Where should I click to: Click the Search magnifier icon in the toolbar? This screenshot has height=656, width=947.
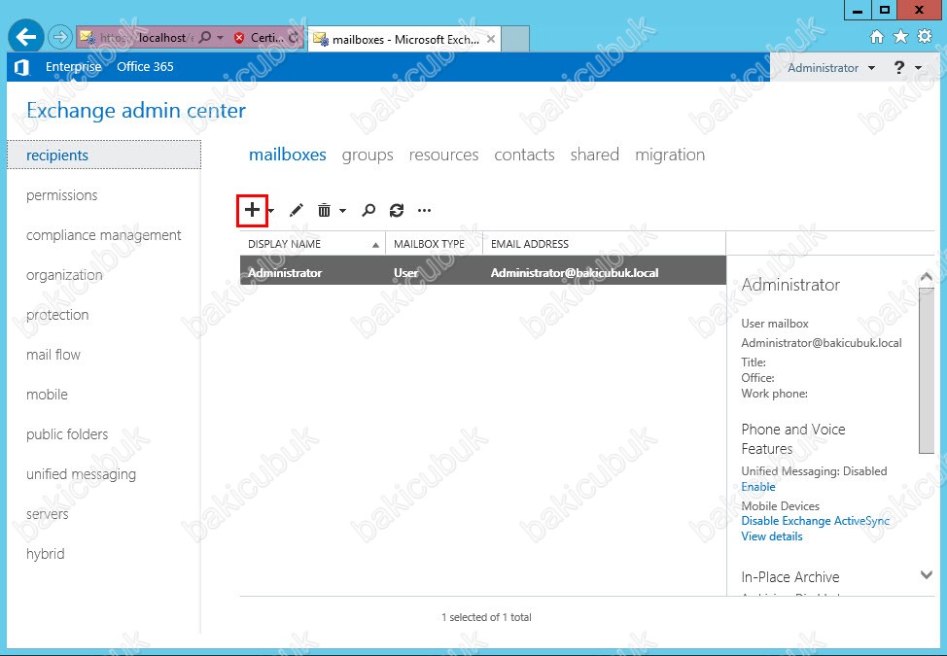368,210
